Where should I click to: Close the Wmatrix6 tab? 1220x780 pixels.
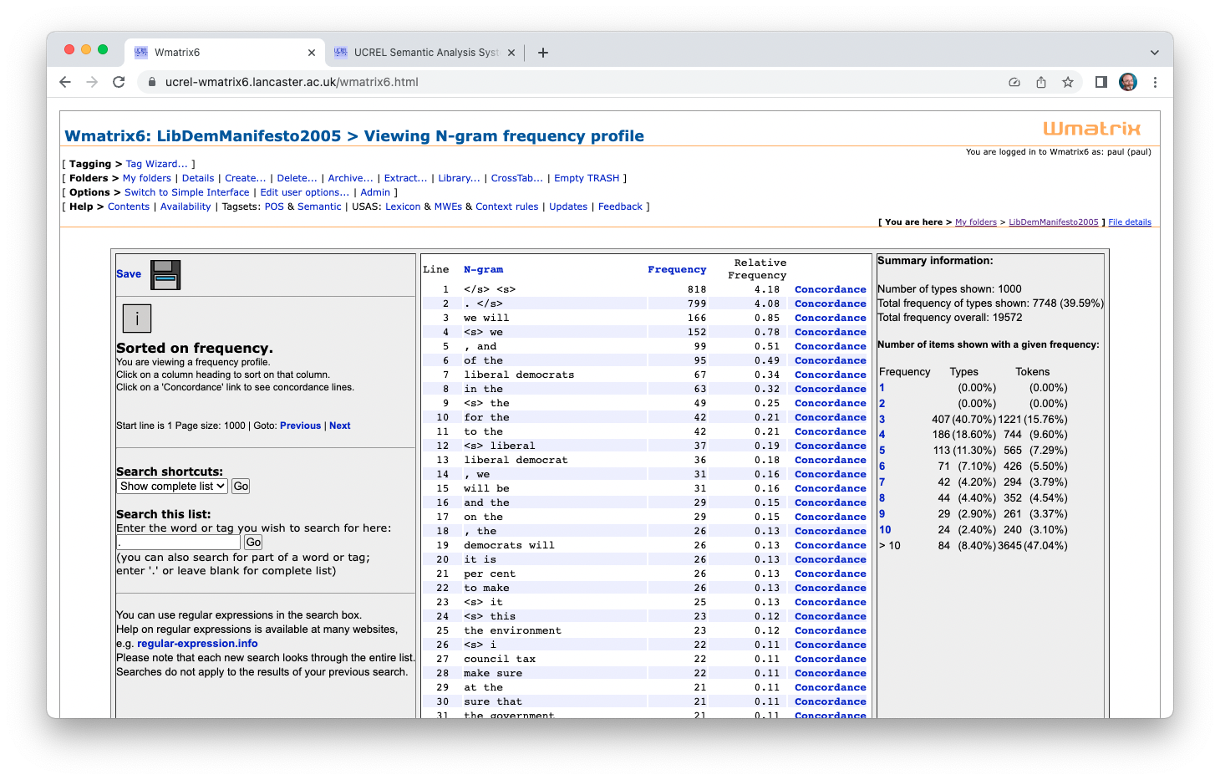pos(312,53)
